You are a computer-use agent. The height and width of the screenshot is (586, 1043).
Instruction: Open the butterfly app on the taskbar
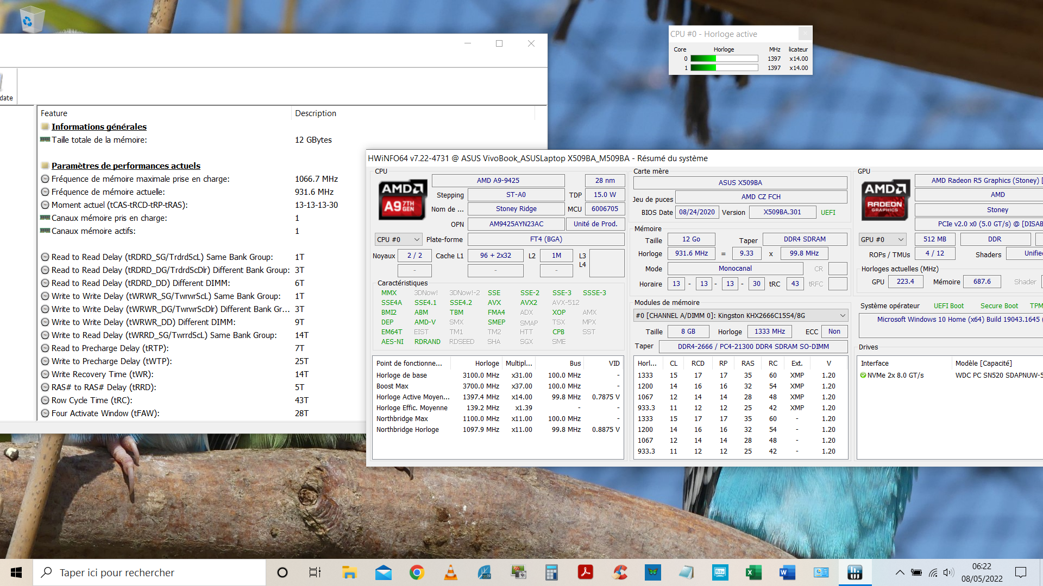[x=653, y=572]
